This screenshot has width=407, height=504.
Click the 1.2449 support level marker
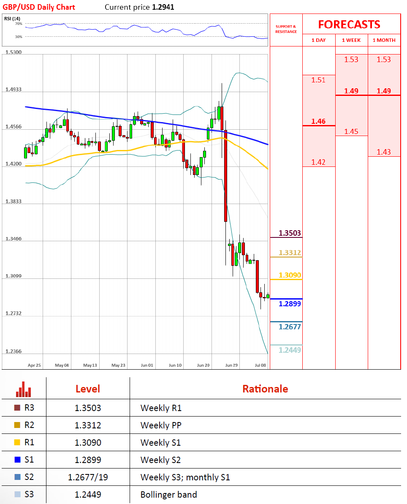[x=290, y=350]
